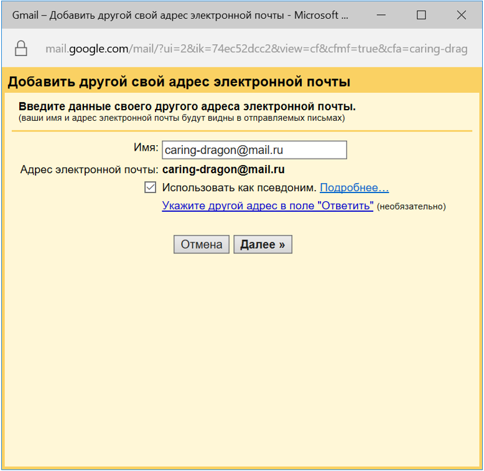Click the Имя: field label
This screenshot has width=484, height=471.
tap(146, 148)
